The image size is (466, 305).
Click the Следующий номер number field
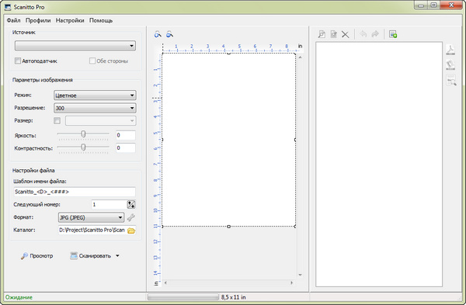coord(109,204)
